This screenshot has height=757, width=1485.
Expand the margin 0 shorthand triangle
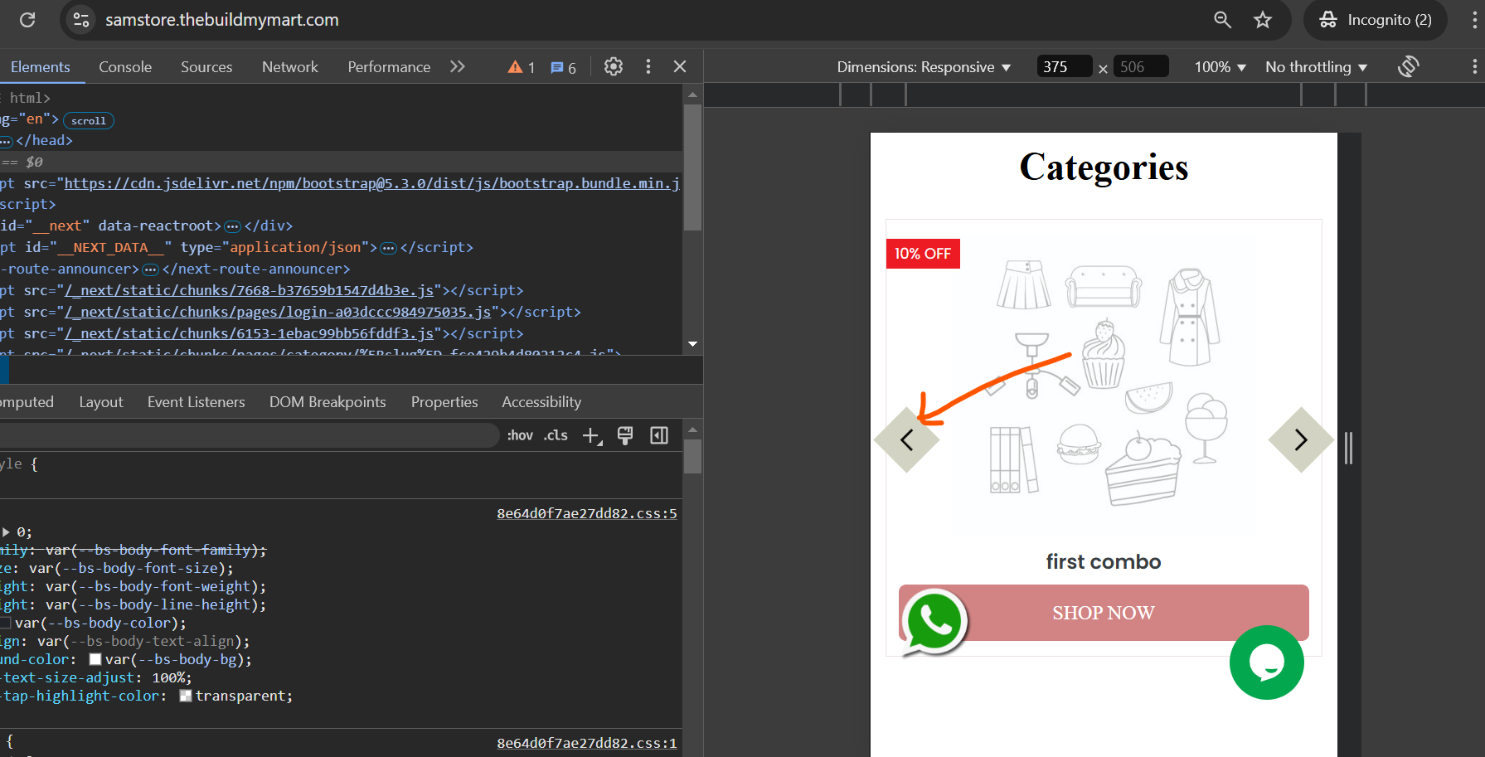(7, 532)
